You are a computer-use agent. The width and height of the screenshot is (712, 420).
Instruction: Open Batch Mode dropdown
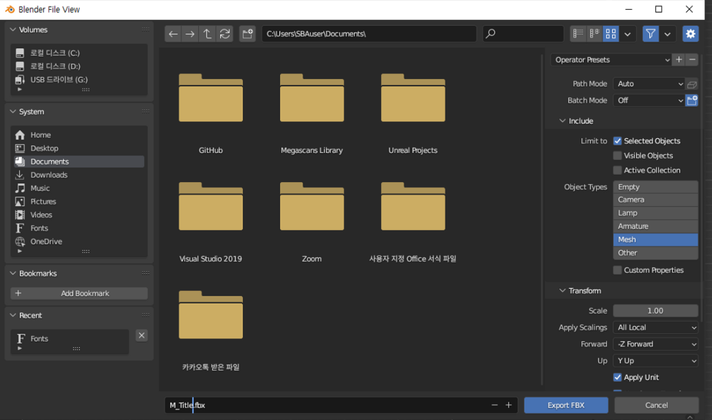pyautogui.click(x=649, y=100)
